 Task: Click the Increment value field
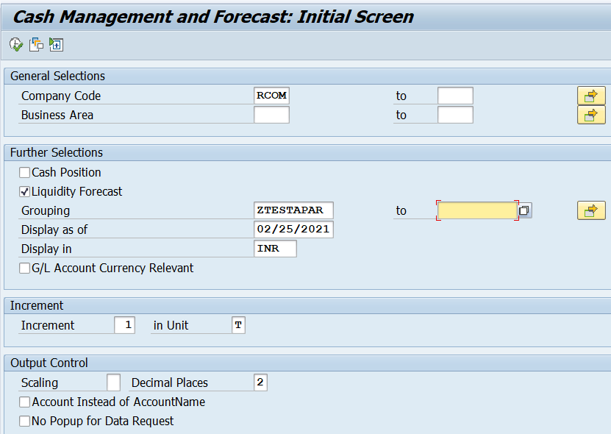[125, 325]
